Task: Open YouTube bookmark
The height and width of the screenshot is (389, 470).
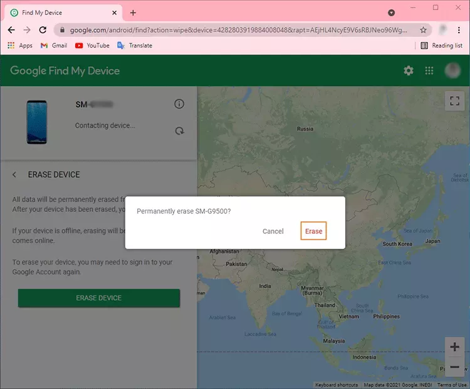Action: [x=92, y=46]
